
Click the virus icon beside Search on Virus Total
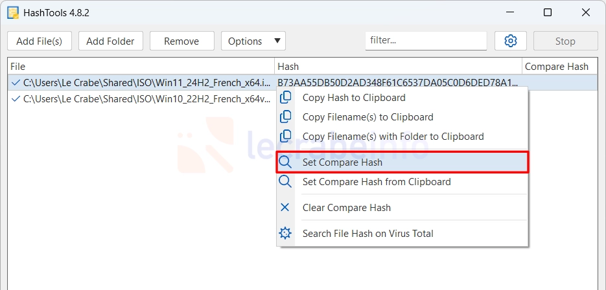click(285, 233)
